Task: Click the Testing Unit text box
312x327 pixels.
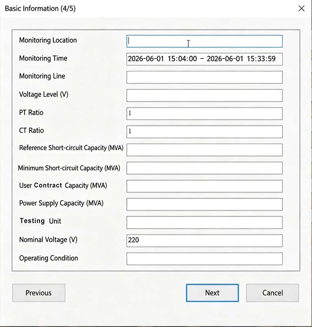Action: [x=204, y=222]
